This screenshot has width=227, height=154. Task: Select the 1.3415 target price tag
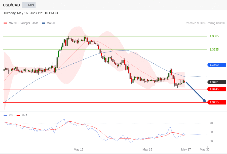[x=217, y=102]
